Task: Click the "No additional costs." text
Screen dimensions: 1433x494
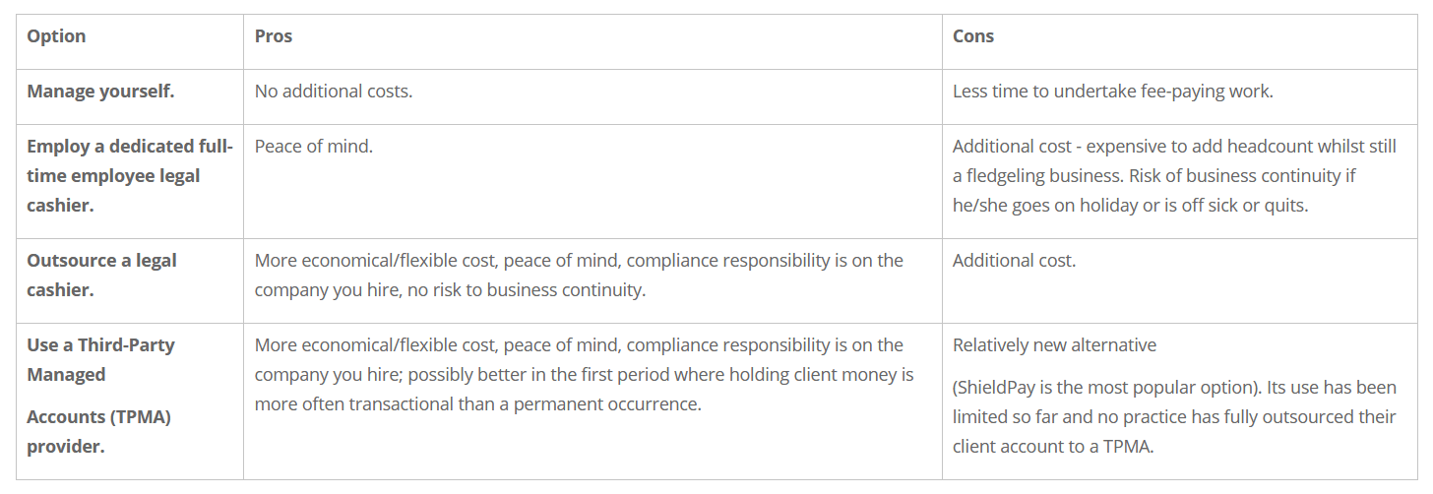Action: (334, 92)
